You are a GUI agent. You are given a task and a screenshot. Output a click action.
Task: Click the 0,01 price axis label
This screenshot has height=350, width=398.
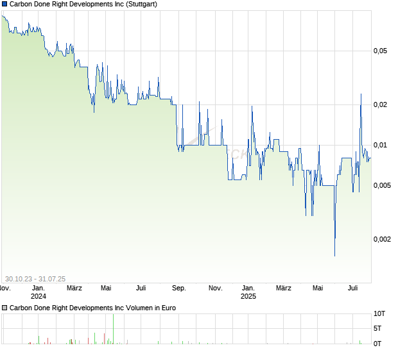point(380,145)
